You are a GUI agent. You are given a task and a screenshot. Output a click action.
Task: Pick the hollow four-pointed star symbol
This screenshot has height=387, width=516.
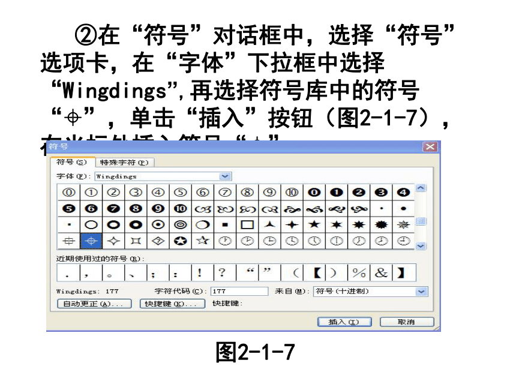[x=113, y=241]
